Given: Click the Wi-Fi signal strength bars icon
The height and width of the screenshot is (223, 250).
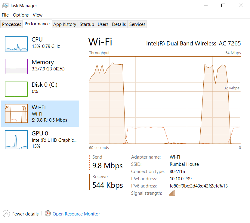Looking at the screenshot, I should 172,193.
